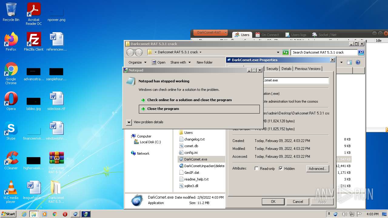Image resolution: width=388 pixels, height=218 pixels.
Task: Open Firefox desktop shortcut
Action: click(x=11, y=42)
